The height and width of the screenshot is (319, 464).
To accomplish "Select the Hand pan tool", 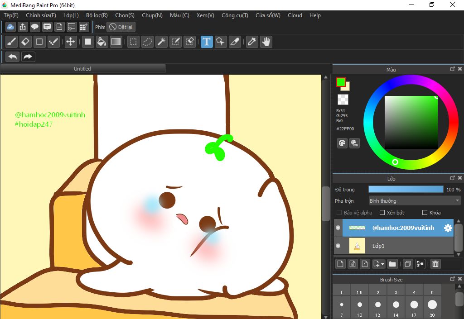I will (x=266, y=42).
